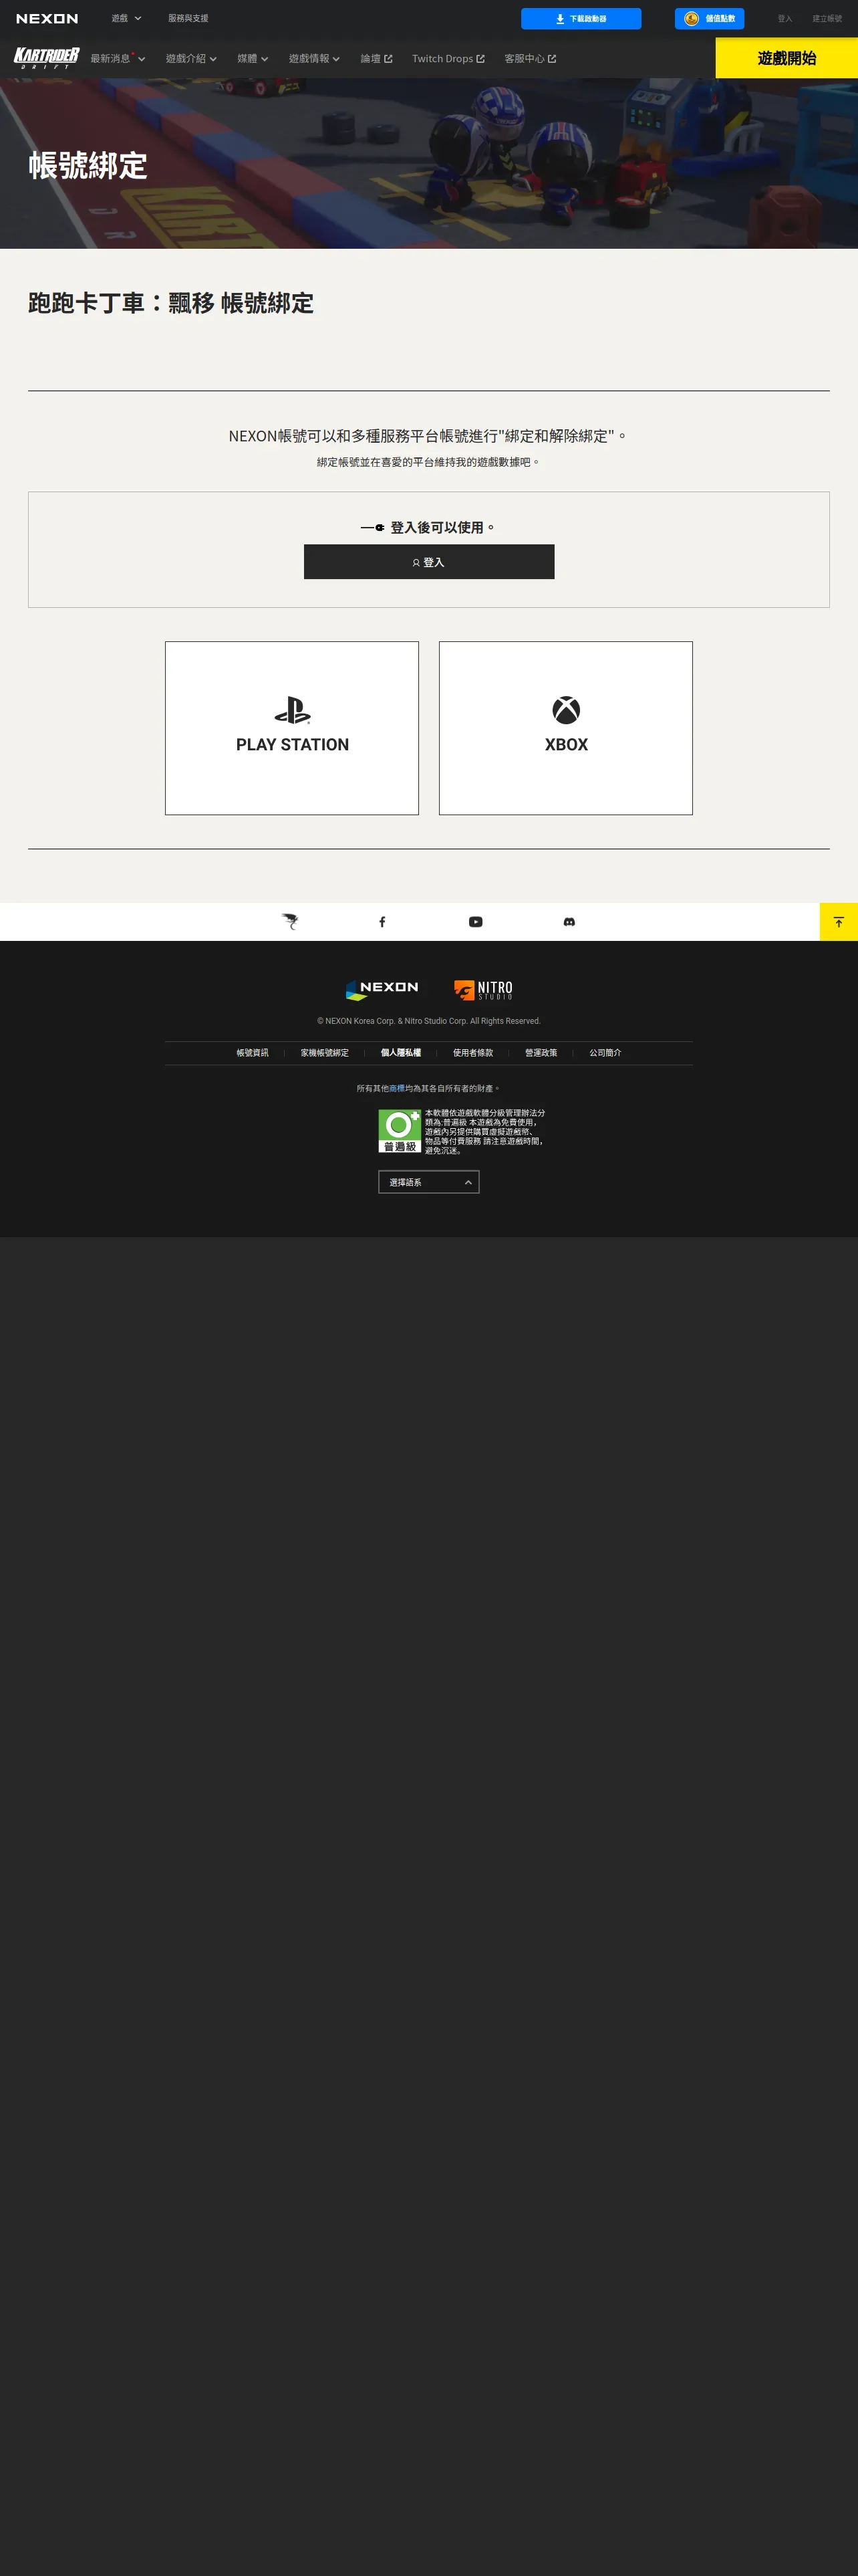Expand the 媒體 menu
The width and height of the screenshot is (858, 2576).
[x=253, y=59]
